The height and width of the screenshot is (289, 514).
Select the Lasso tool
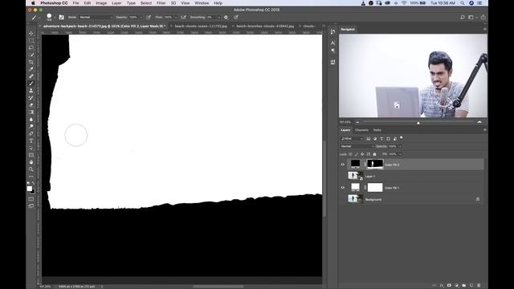(x=31, y=48)
